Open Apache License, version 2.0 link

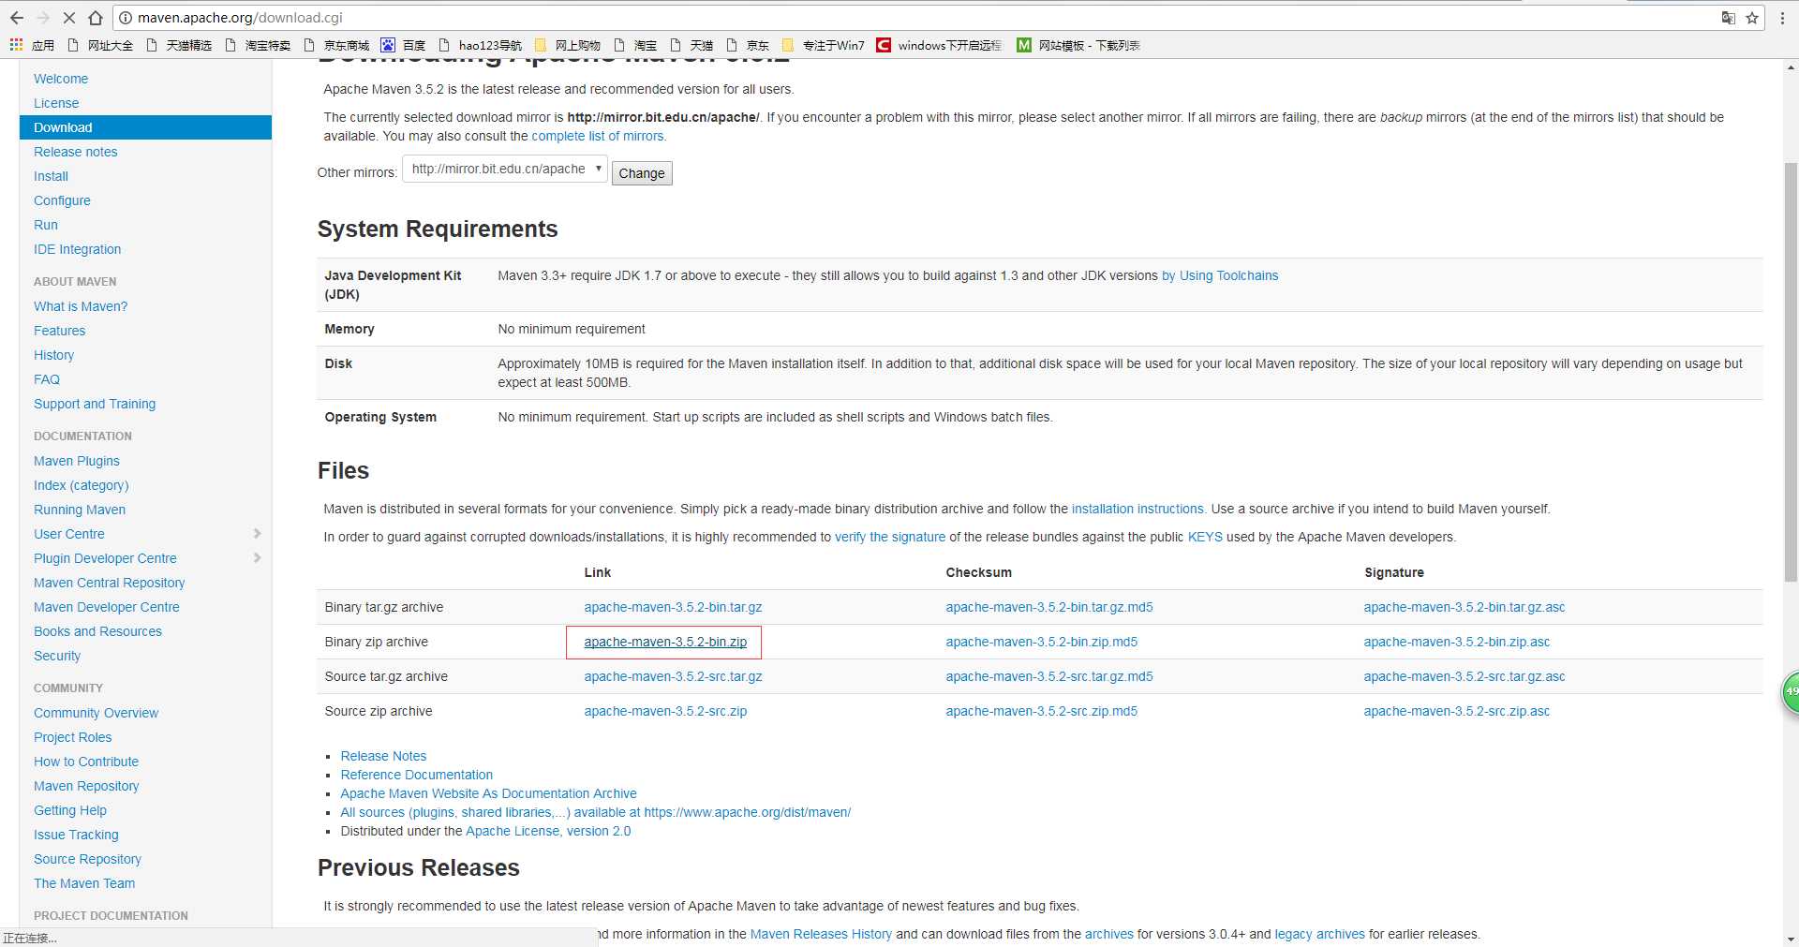pyautogui.click(x=548, y=831)
